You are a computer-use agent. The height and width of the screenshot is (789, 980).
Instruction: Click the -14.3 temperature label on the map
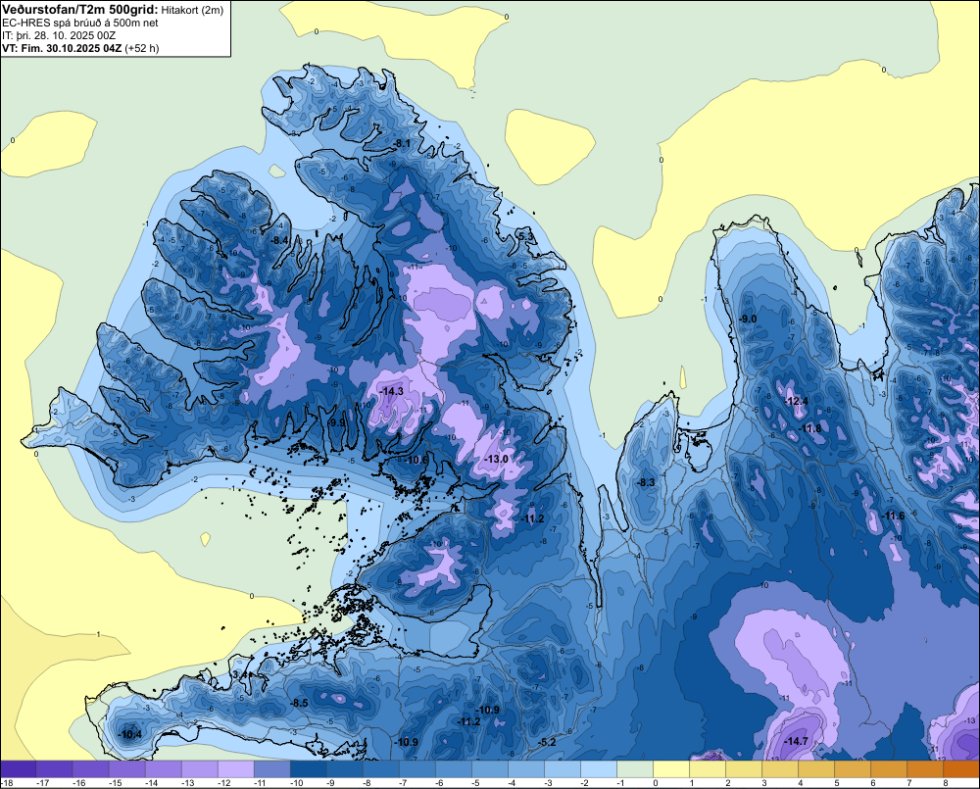coord(393,391)
